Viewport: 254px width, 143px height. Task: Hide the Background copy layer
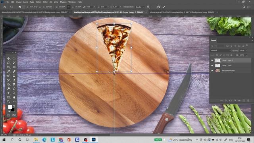pos(212,71)
